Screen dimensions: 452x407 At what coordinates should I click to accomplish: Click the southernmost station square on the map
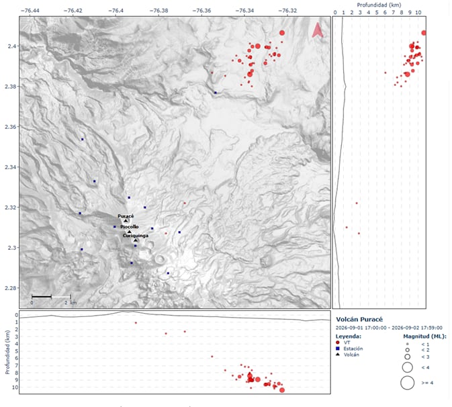(x=168, y=273)
